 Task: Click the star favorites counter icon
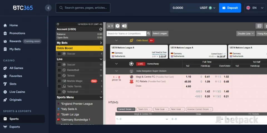[x=110, y=26]
